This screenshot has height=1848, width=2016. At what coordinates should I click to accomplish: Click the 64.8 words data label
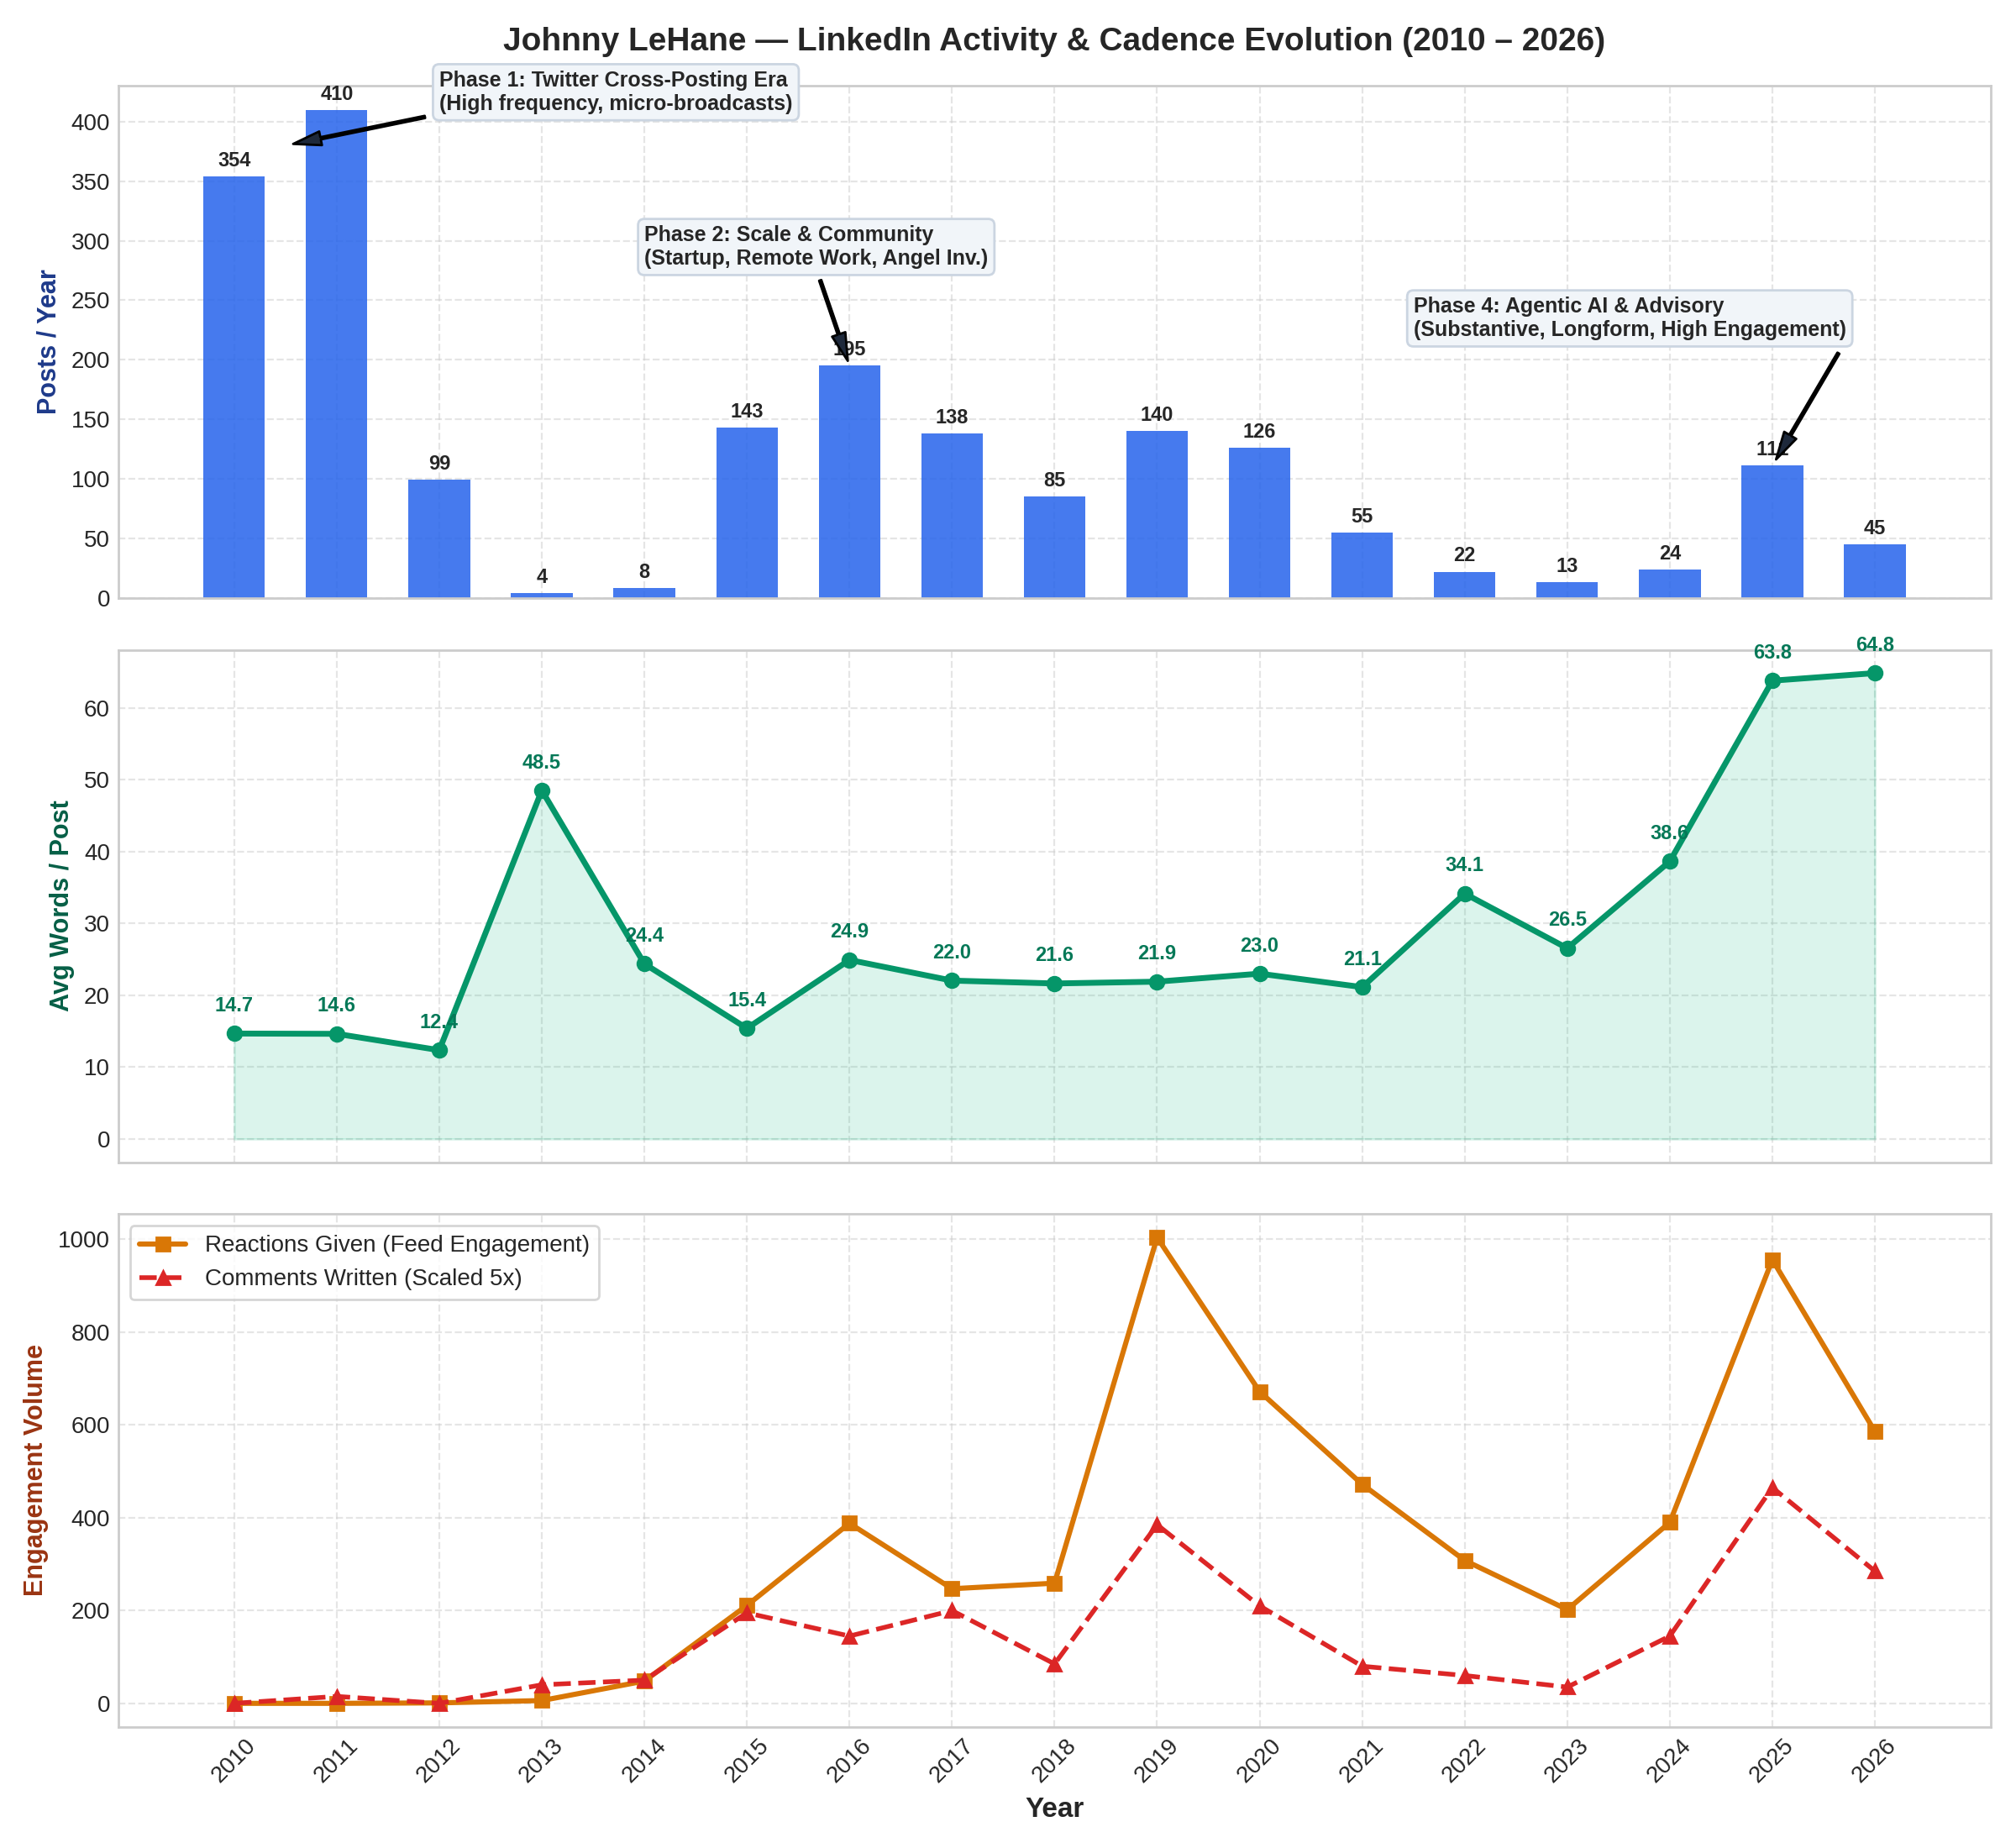coord(1874,645)
